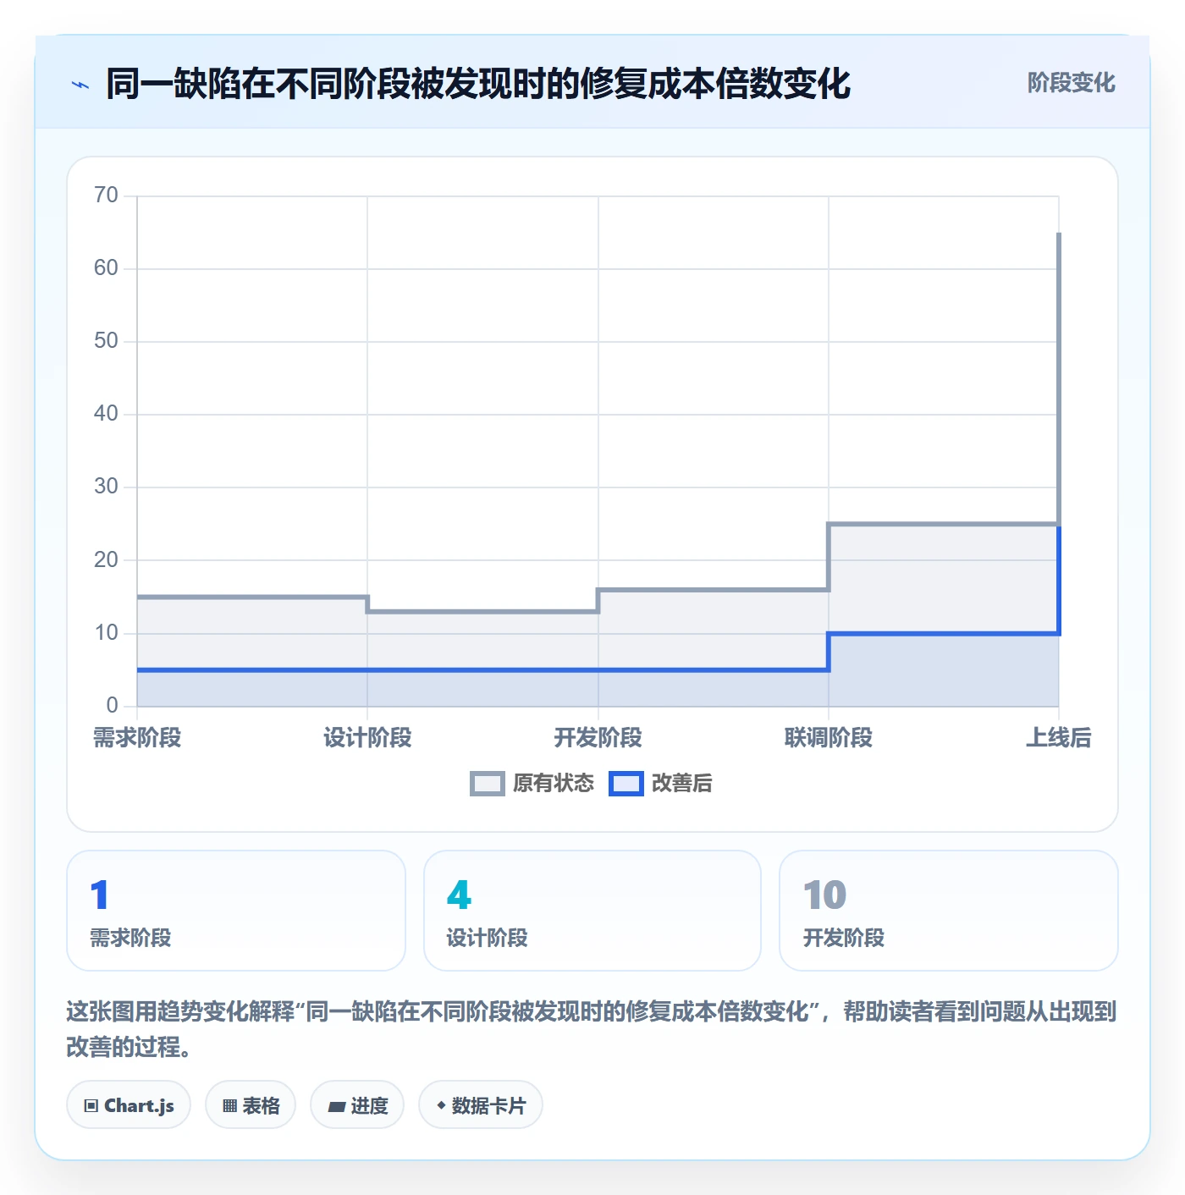Click the 开发阶段 x-axis label

598,738
